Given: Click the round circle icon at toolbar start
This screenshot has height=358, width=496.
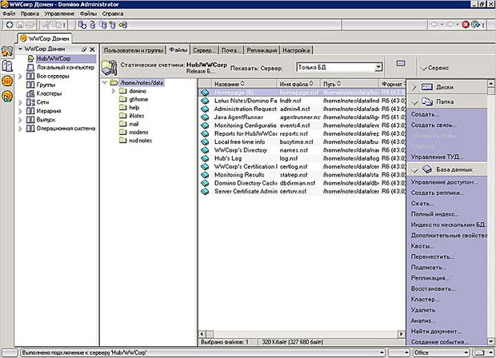Looking at the screenshot, I should pos(10,25).
